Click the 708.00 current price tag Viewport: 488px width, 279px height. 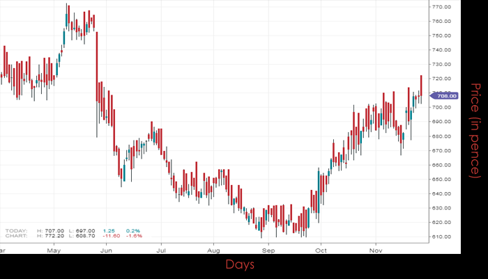(x=442, y=95)
